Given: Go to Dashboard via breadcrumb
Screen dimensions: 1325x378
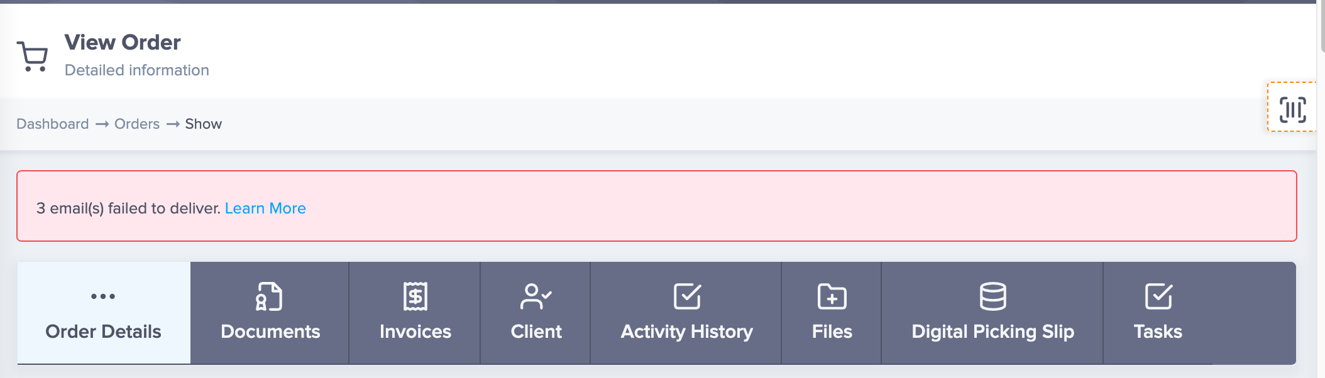Looking at the screenshot, I should 53,124.
